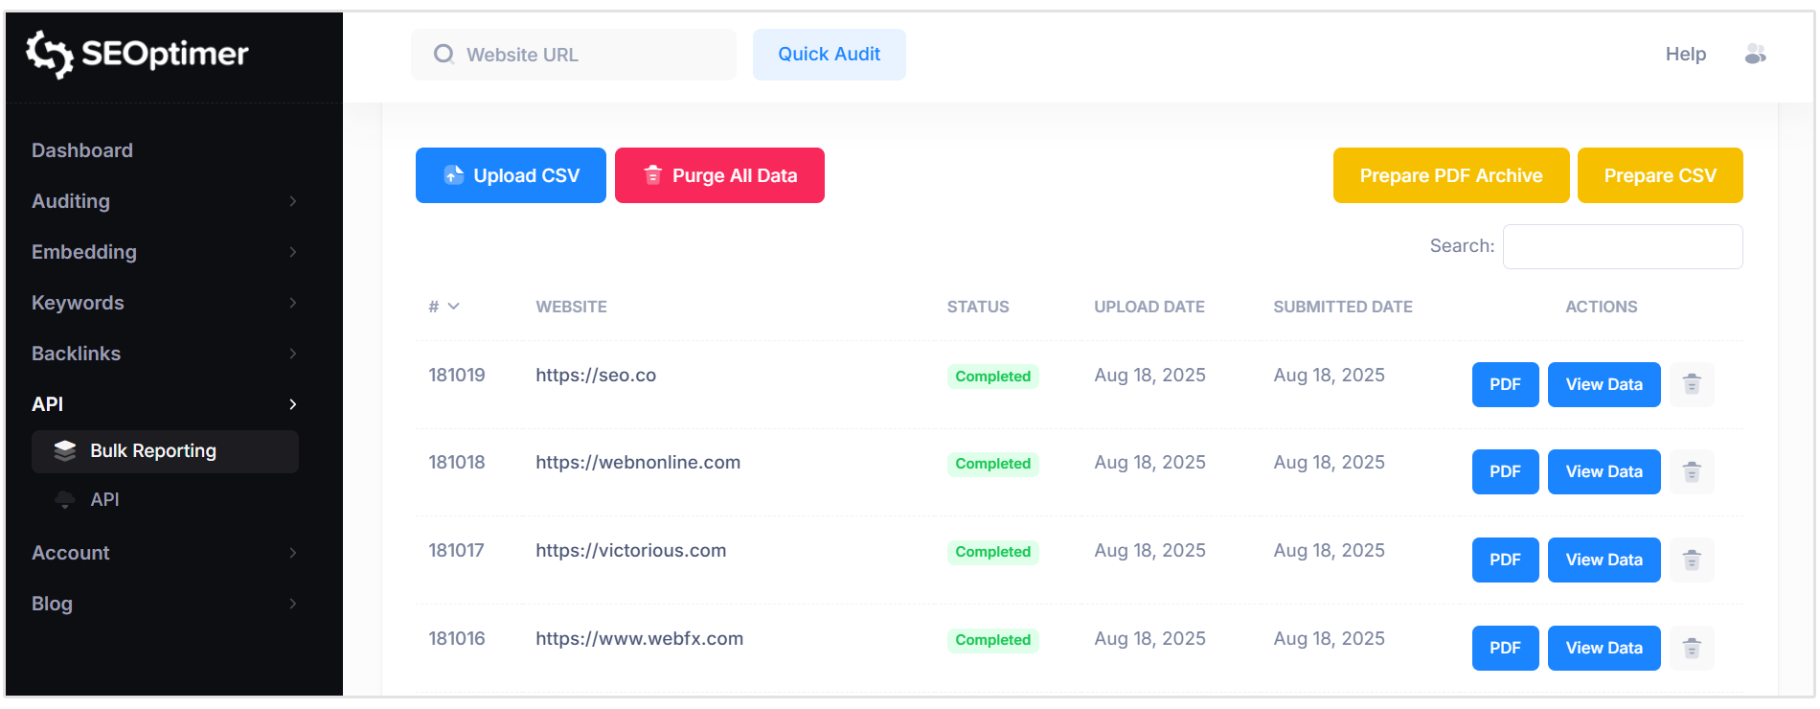Open Dashboard from the sidebar
This screenshot has width=1820, height=709.
click(81, 150)
